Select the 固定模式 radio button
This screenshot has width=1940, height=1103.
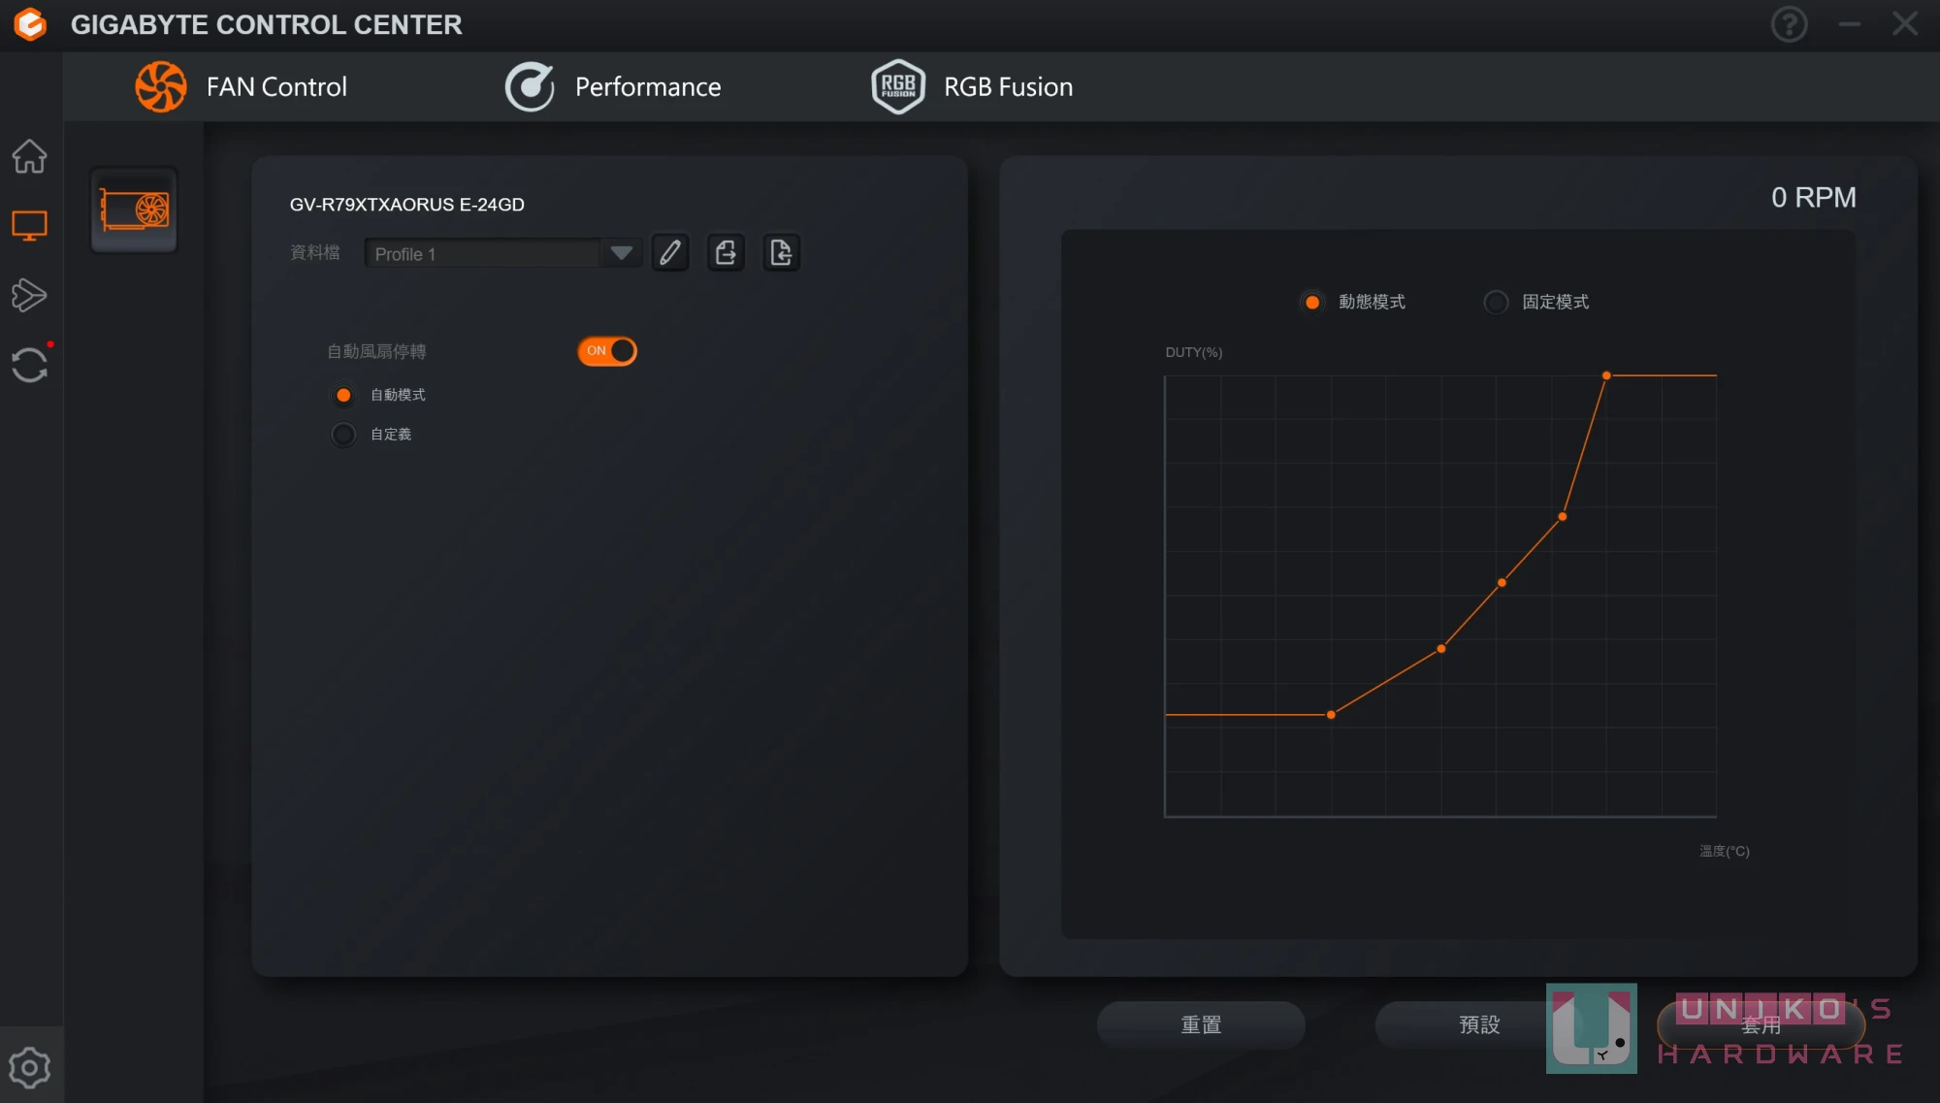coord(1496,302)
